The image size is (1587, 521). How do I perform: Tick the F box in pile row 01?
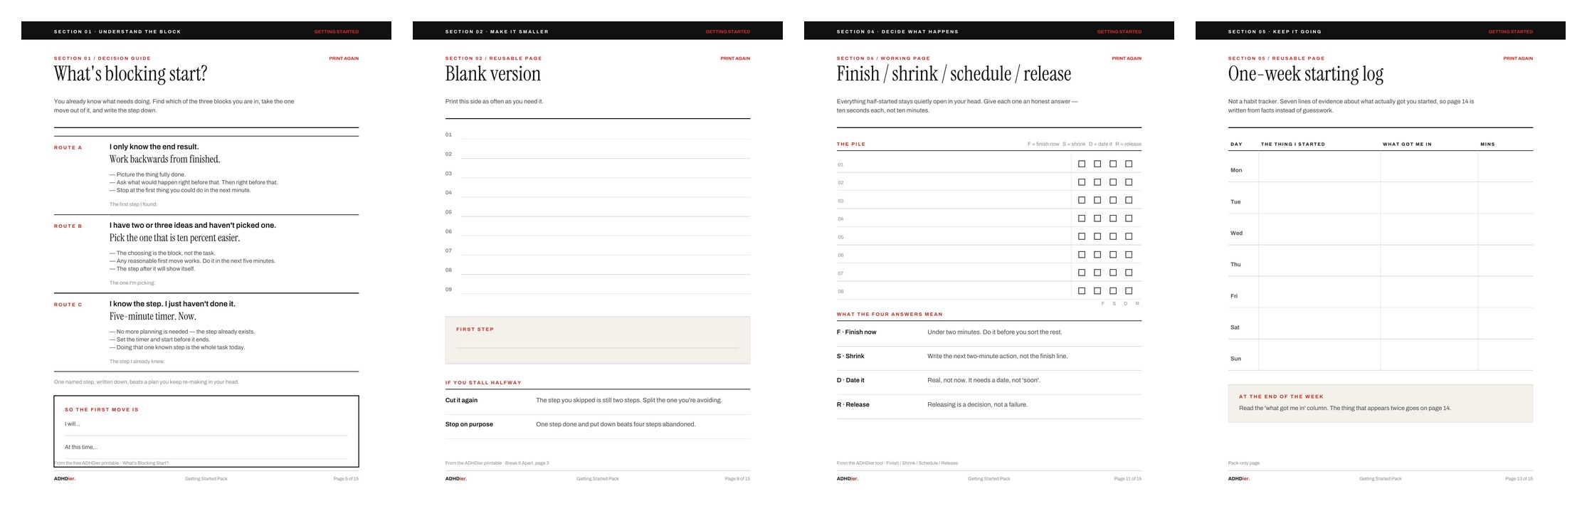(1082, 164)
